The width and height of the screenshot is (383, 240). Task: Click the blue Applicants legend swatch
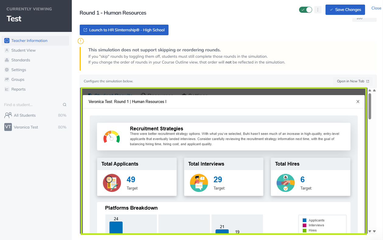coord(304,221)
